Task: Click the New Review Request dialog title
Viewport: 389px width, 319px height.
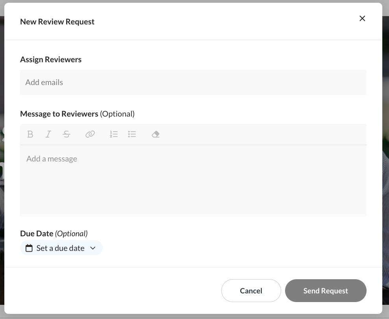Action: coord(57,22)
